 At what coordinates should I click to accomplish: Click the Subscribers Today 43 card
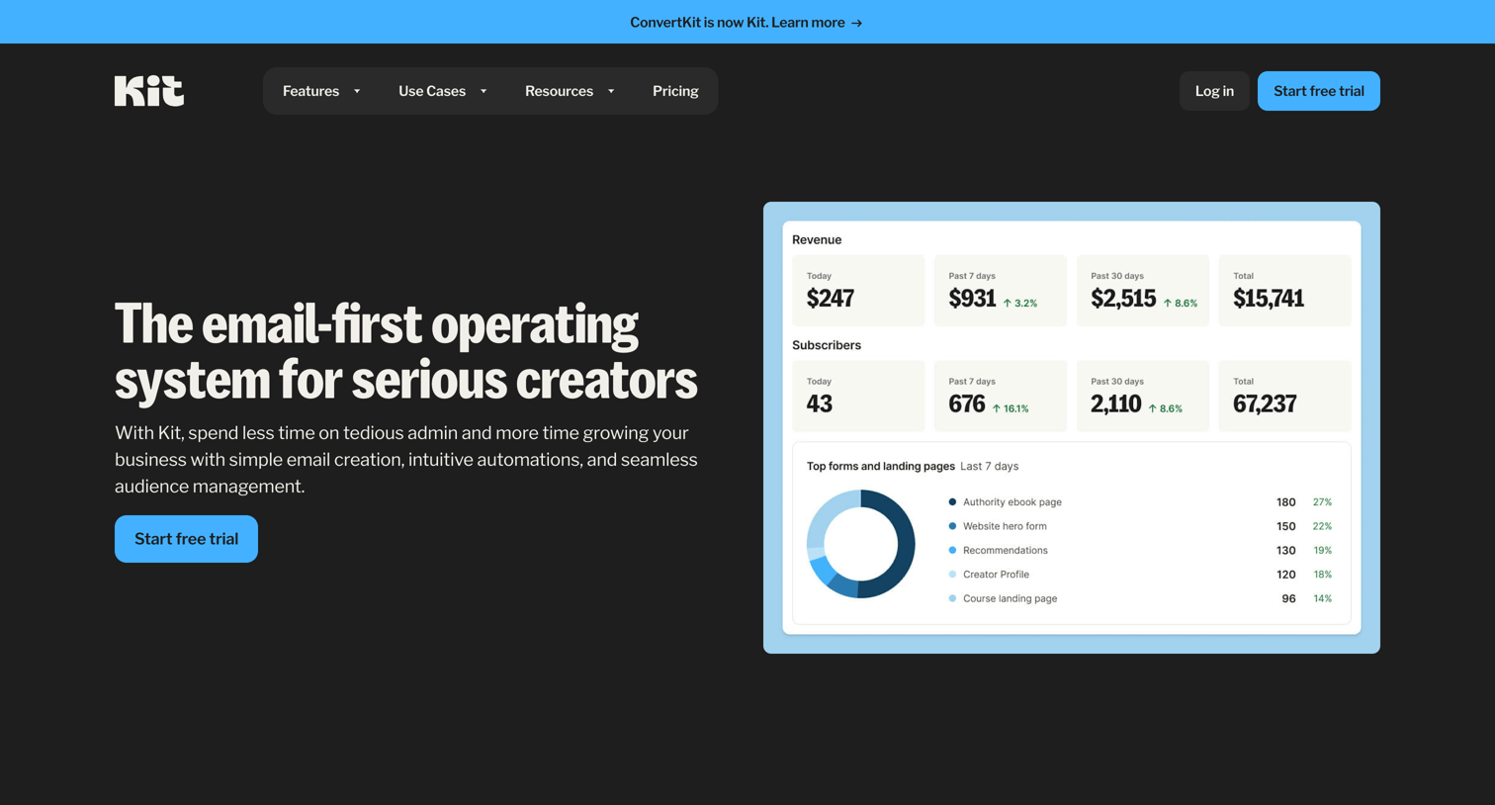click(858, 396)
